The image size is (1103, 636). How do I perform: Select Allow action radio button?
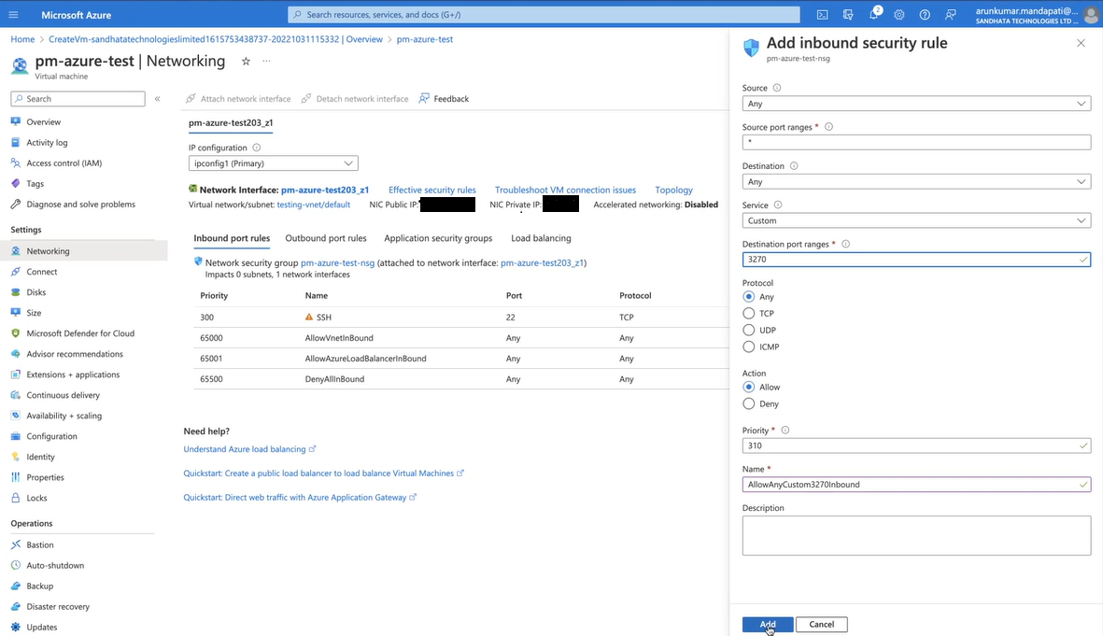tap(748, 387)
